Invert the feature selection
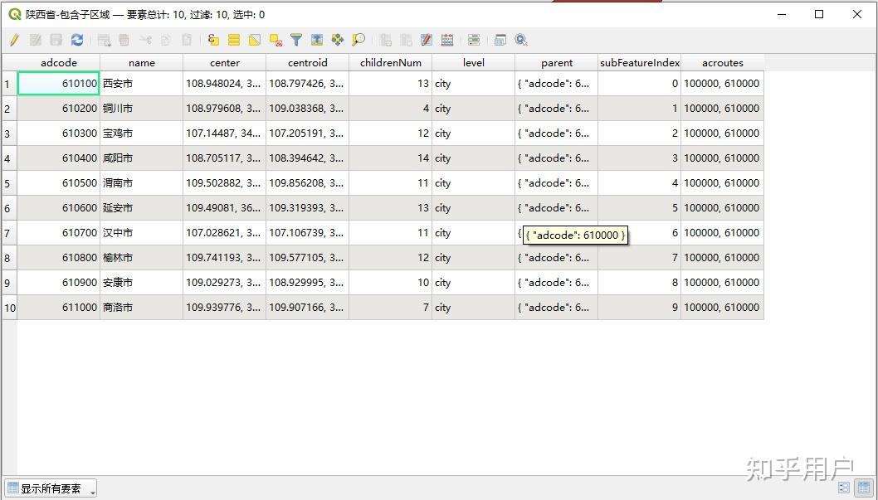Screen dimensions: 878x500 point(255,40)
